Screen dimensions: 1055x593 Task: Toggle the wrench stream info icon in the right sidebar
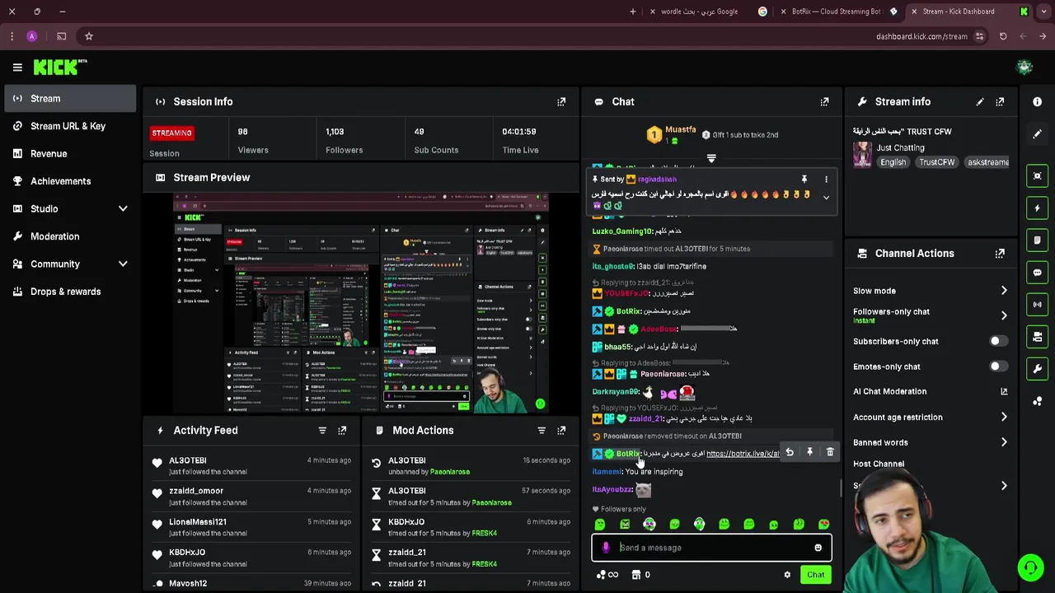pyautogui.click(x=1037, y=369)
